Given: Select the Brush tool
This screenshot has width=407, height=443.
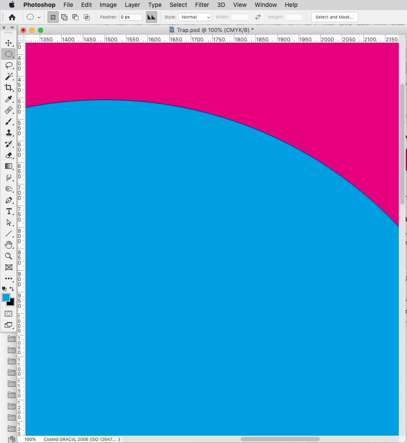Looking at the screenshot, I should [9, 121].
